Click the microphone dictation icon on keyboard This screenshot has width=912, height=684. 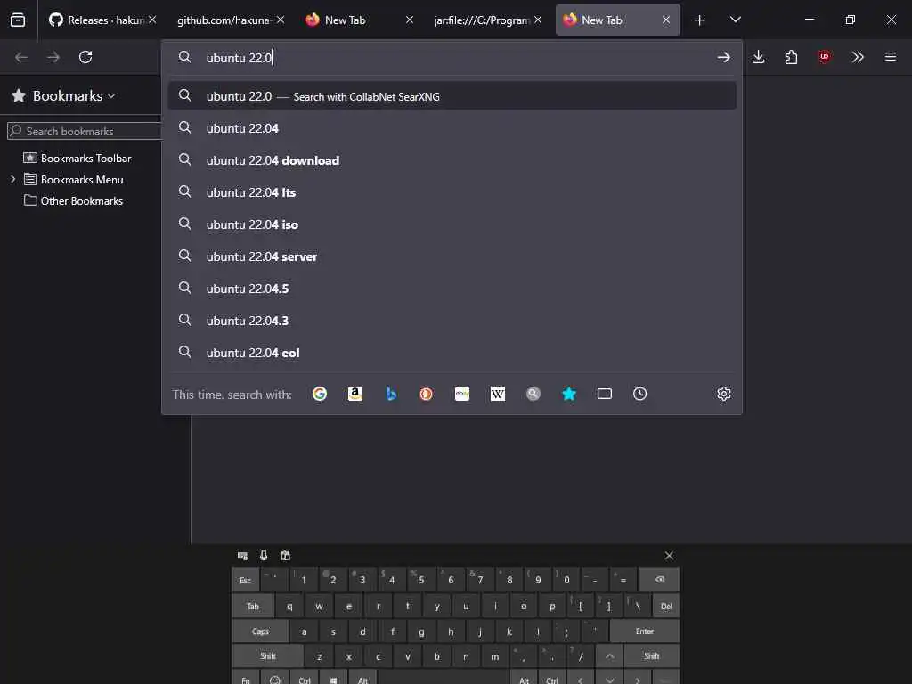[x=264, y=556]
